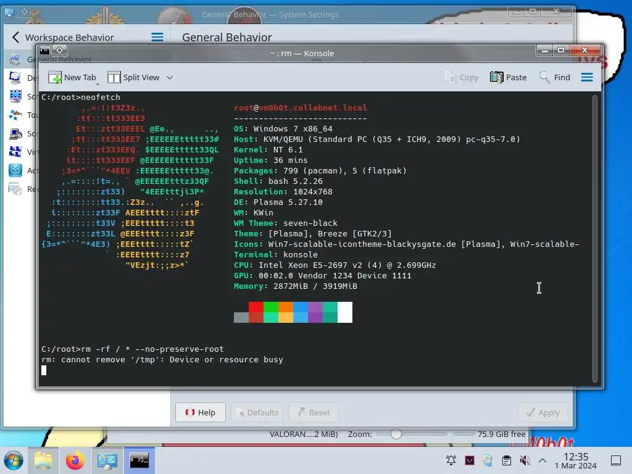Paste clipboard into the terminal
Image resolution: width=632 pixels, height=474 pixels.
pos(508,77)
